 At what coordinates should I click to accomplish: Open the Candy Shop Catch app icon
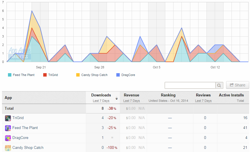[x=8, y=148]
